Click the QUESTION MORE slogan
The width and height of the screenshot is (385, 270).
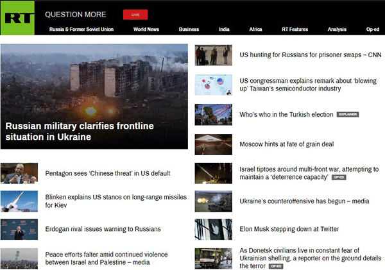coord(75,15)
